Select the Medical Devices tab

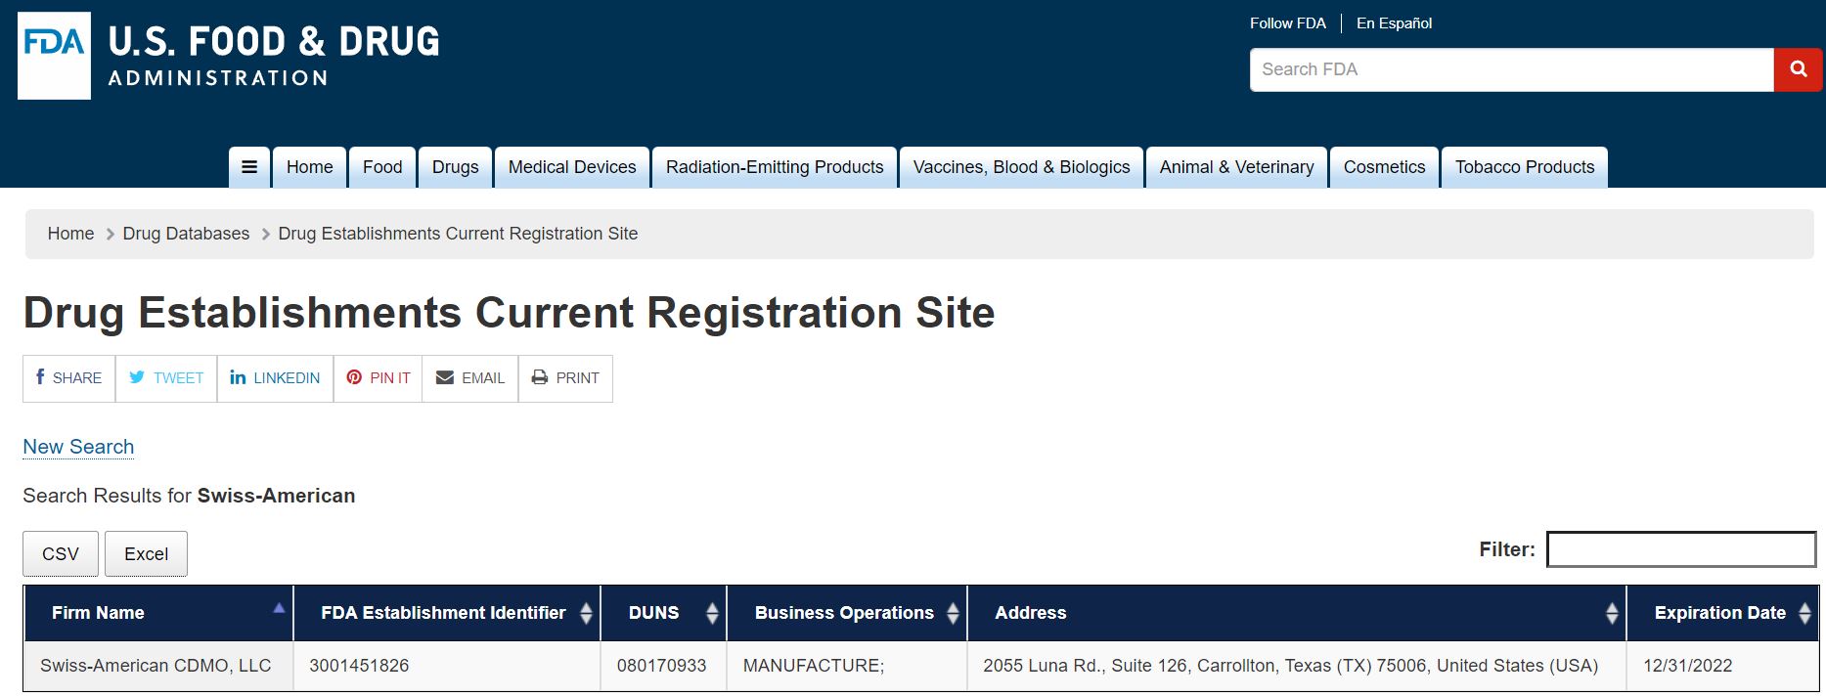tap(572, 167)
